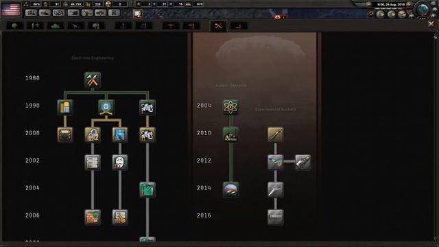This screenshot has height=247, width=439.
Task: Open the fourth grey top-bar menu button
Action: [73, 13]
